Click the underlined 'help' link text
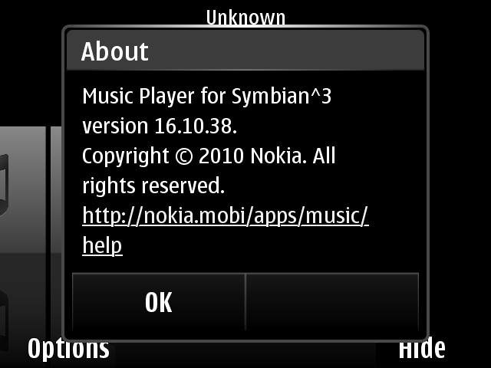This screenshot has width=491, height=368. (102, 245)
